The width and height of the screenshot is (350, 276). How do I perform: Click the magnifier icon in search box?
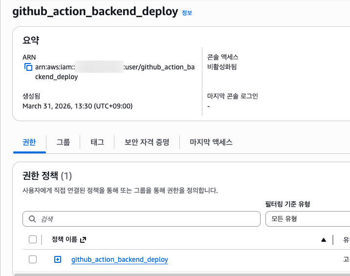33,219
